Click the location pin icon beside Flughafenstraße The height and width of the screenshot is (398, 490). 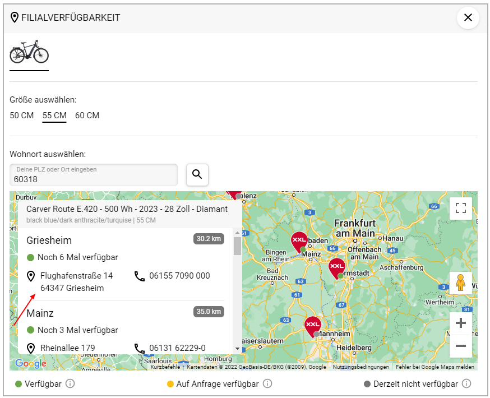(x=31, y=276)
